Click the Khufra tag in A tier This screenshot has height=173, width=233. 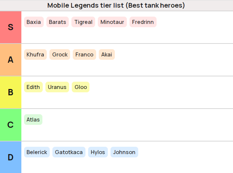point(35,54)
